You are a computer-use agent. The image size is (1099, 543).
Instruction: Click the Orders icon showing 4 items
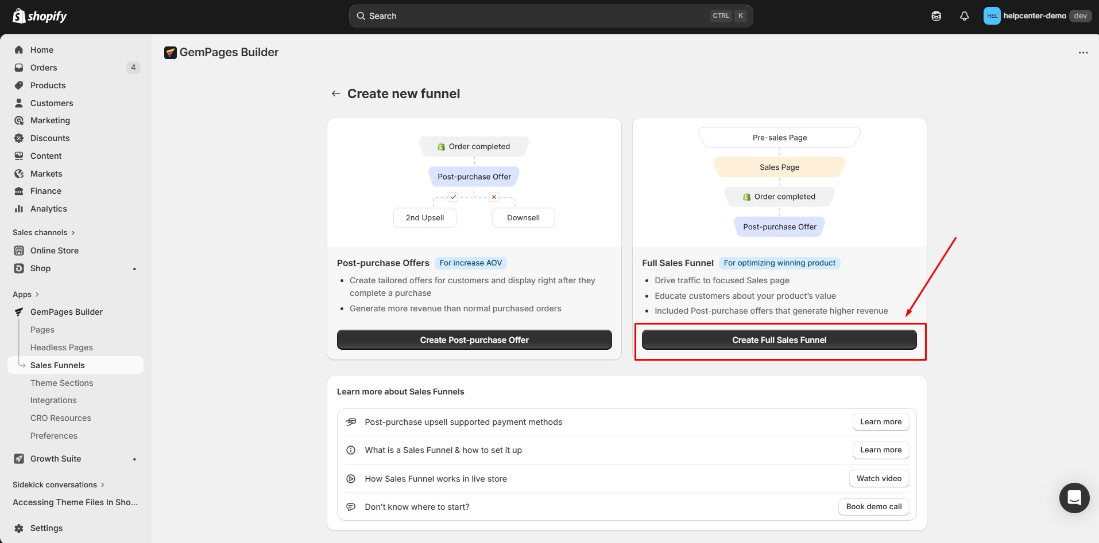(19, 68)
